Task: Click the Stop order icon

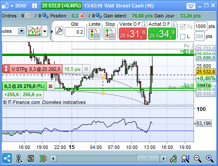Action: pos(110,34)
